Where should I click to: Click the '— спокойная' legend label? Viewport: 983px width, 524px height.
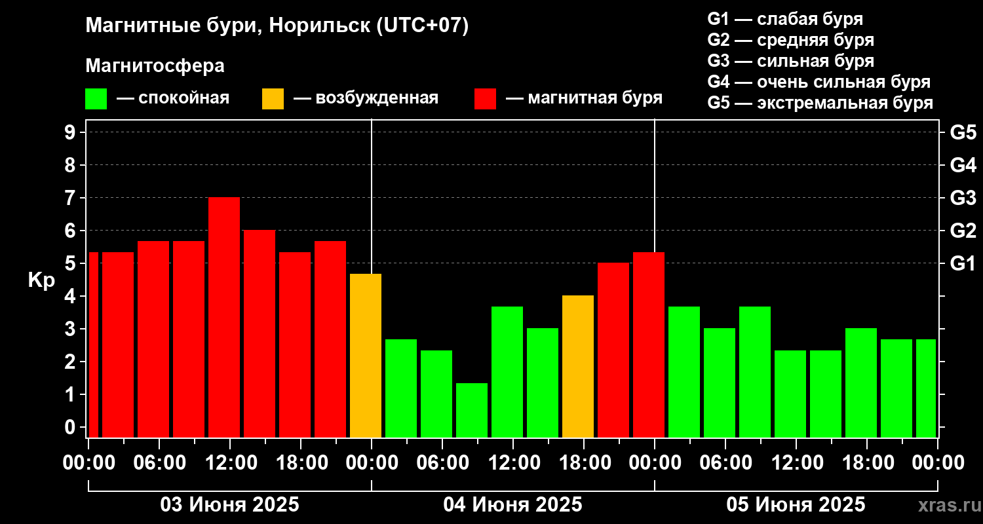click(173, 98)
